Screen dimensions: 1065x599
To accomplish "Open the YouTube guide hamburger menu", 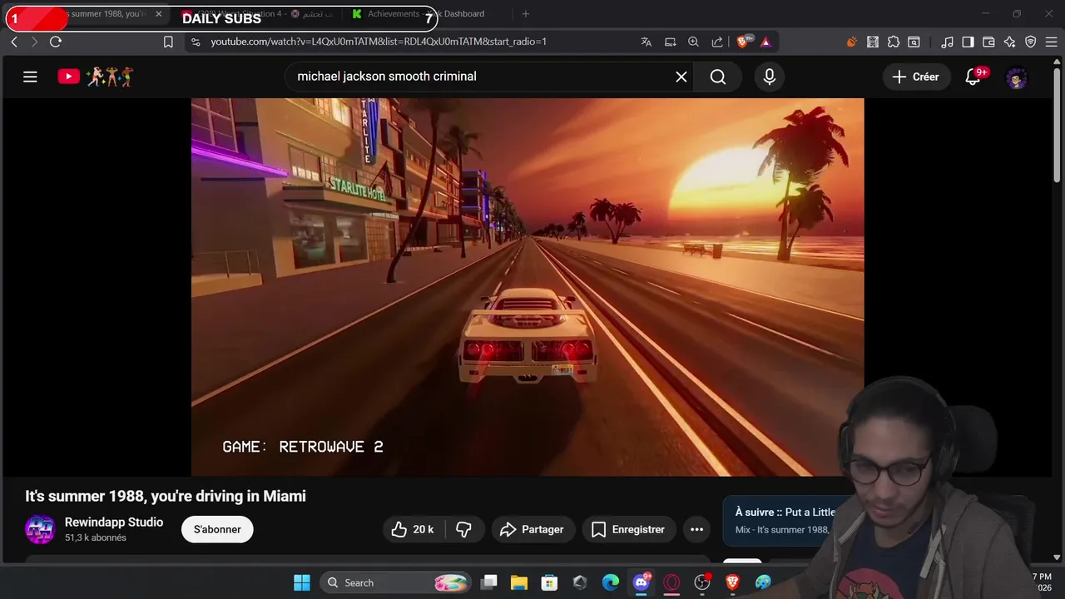I will (x=30, y=77).
